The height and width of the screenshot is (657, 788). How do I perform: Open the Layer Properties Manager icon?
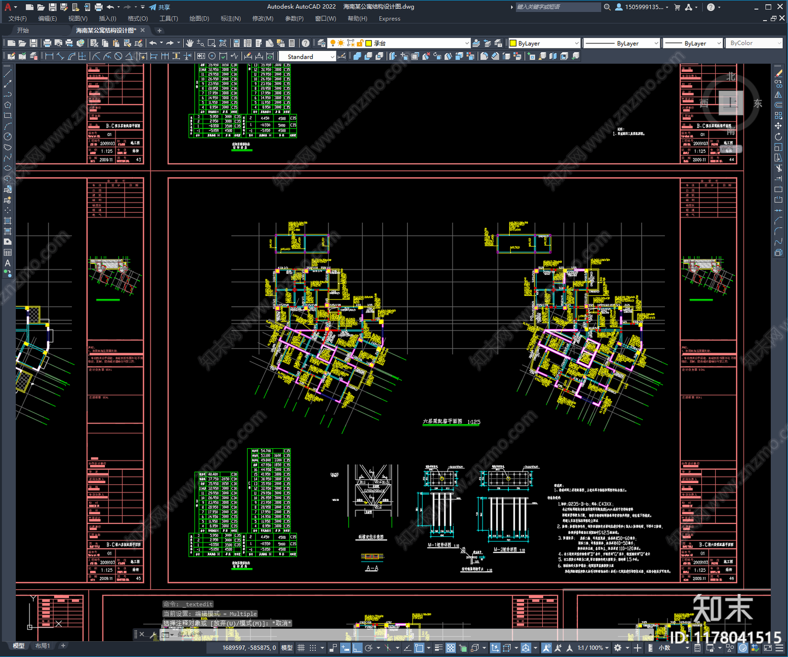(x=321, y=43)
